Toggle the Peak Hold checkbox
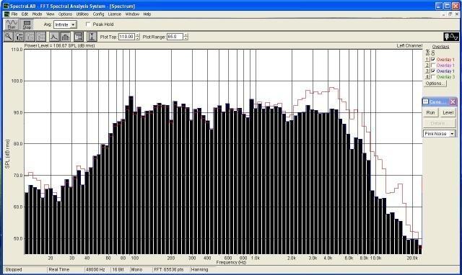 point(88,24)
